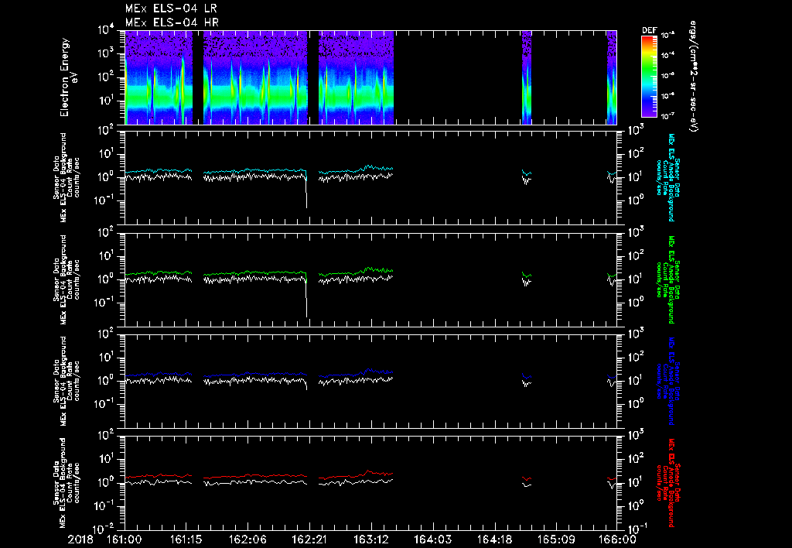Click the spectrogram segment above 163:12
This screenshot has width=792, height=548.
tap(356, 77)
